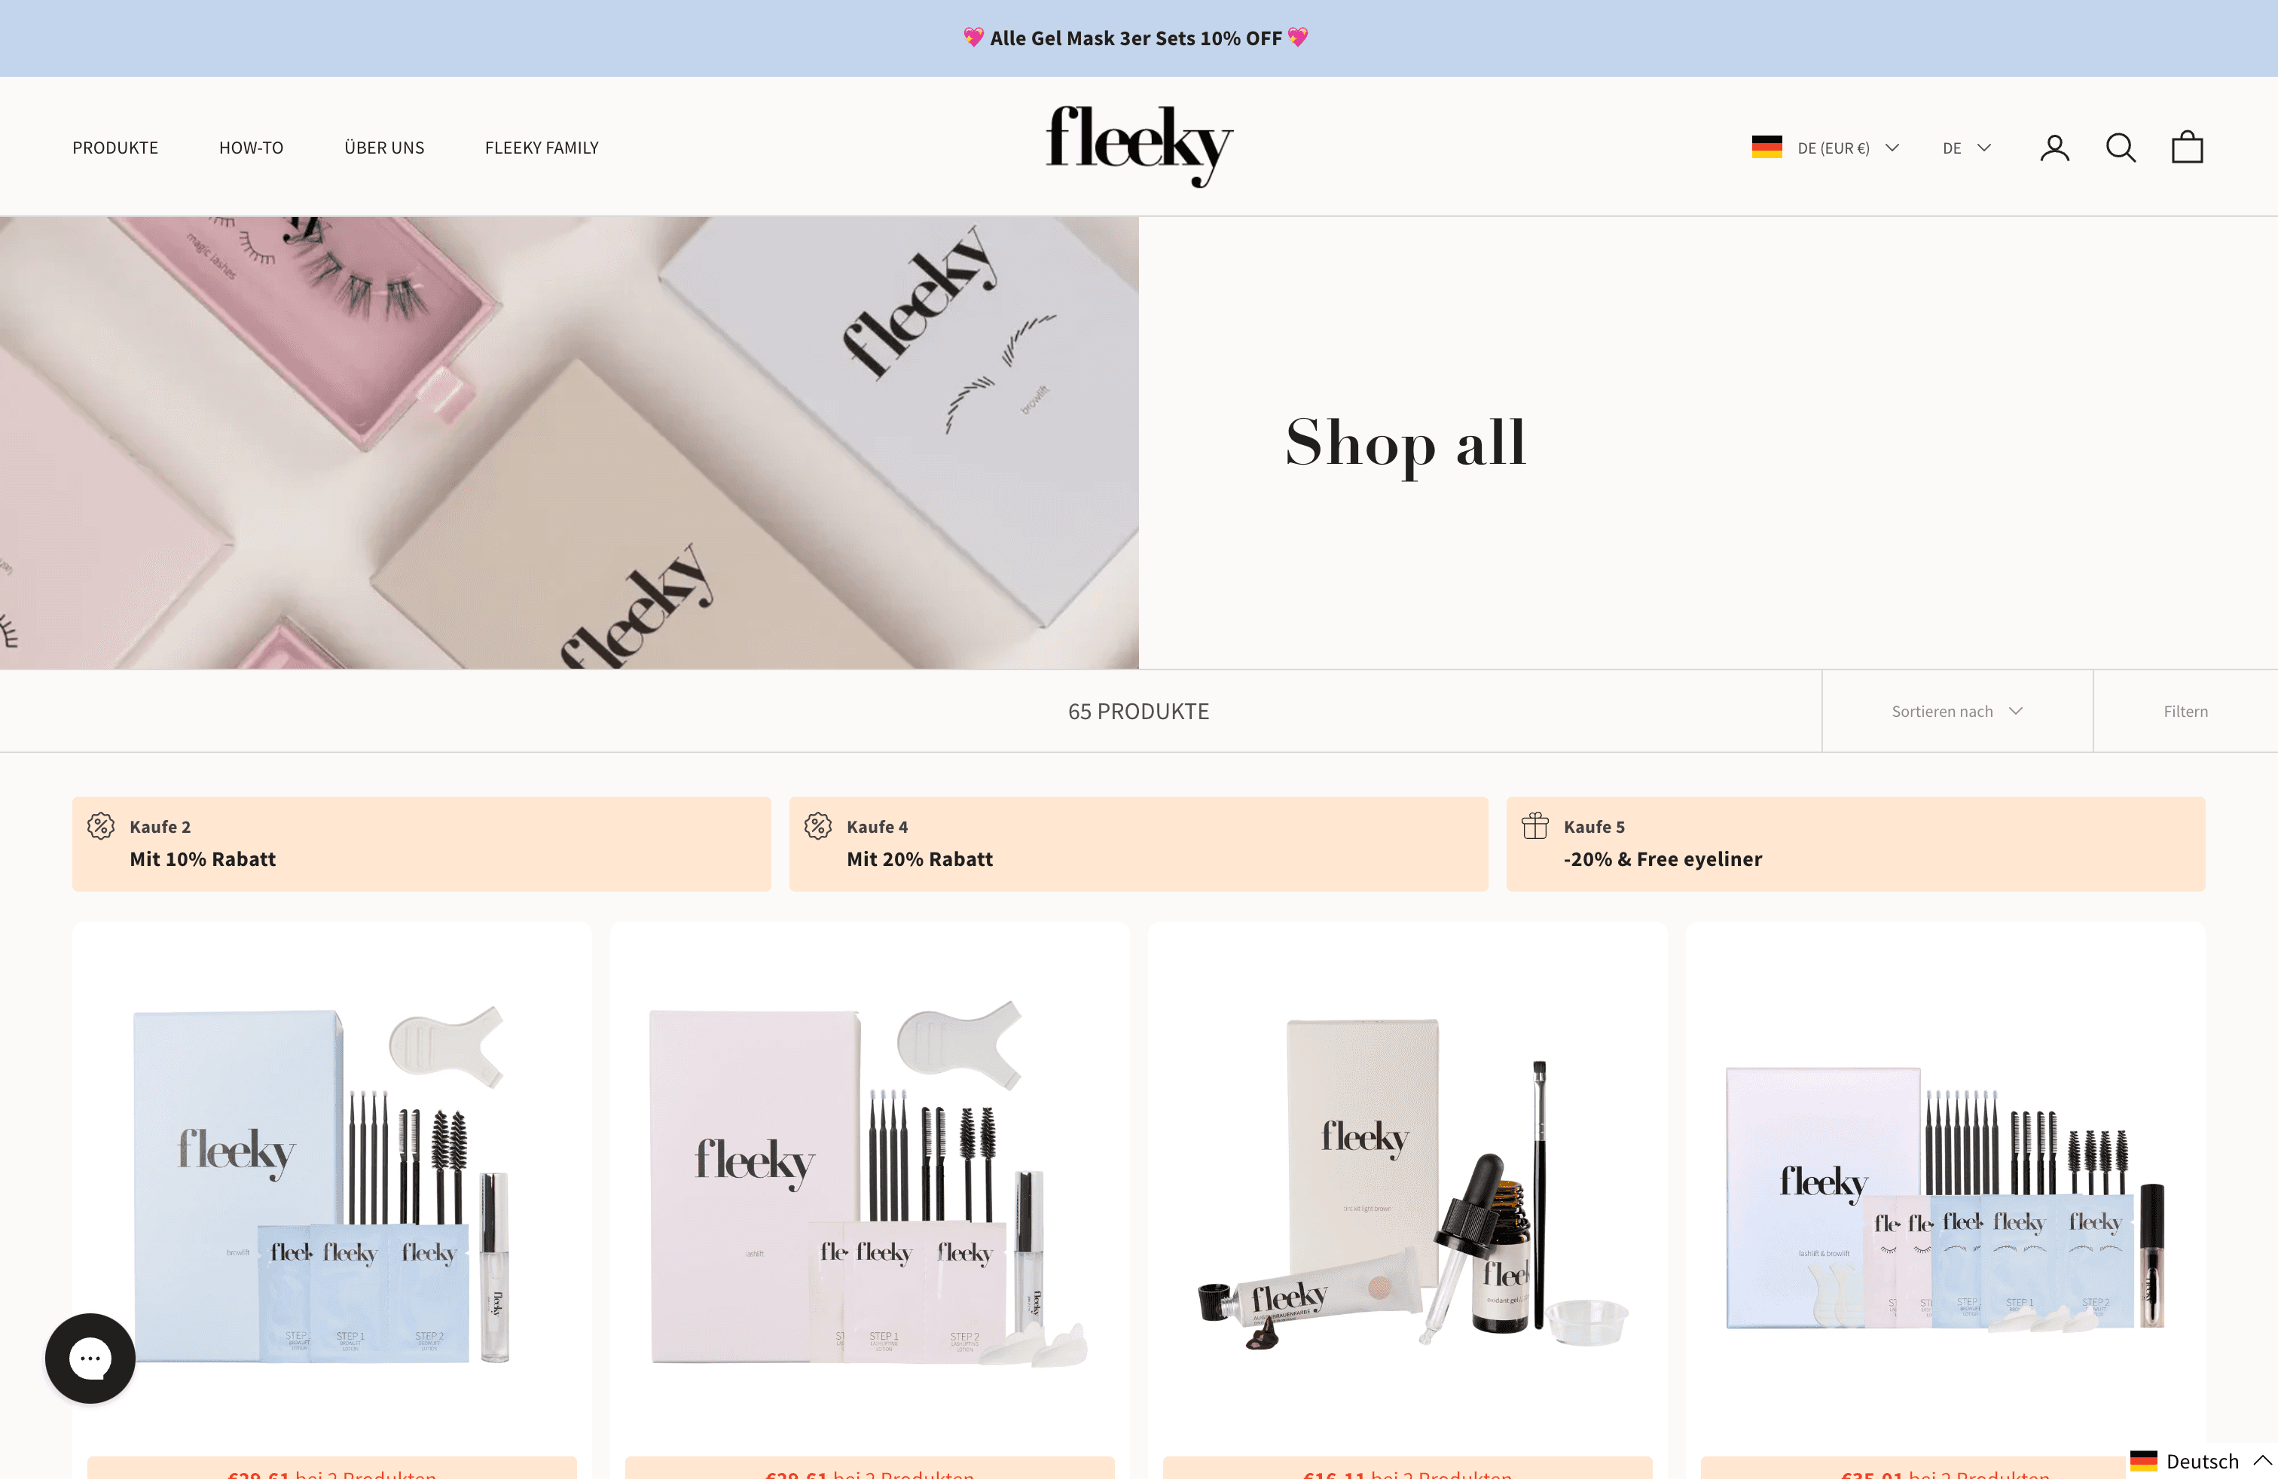2278x1479 pixels.
Task: Click the Gel Mask 10% OFF announcement
Action: [x=1136, y=38]
